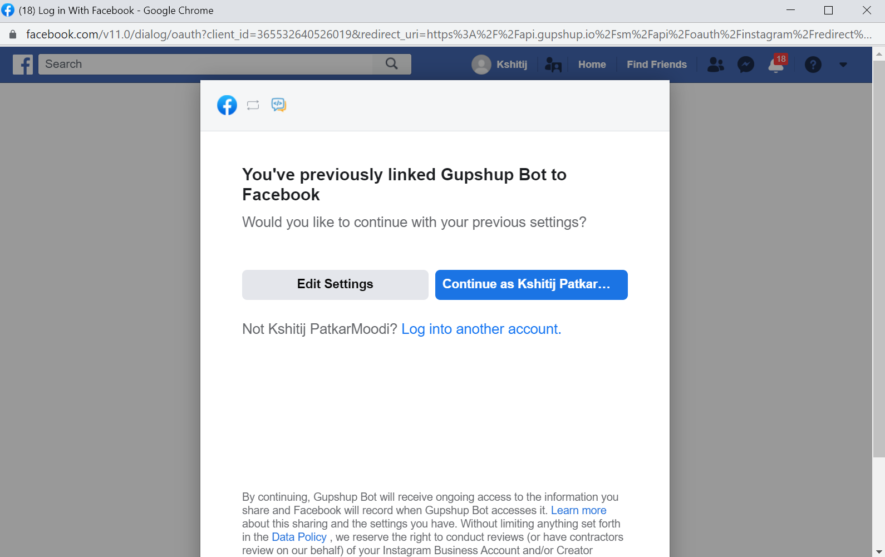Viewport: 885px width, 557px height.
Task: Click the heading 'You've previously linked Gupshup Bot'
Action: pyautogui.click(x=404, y=185)
